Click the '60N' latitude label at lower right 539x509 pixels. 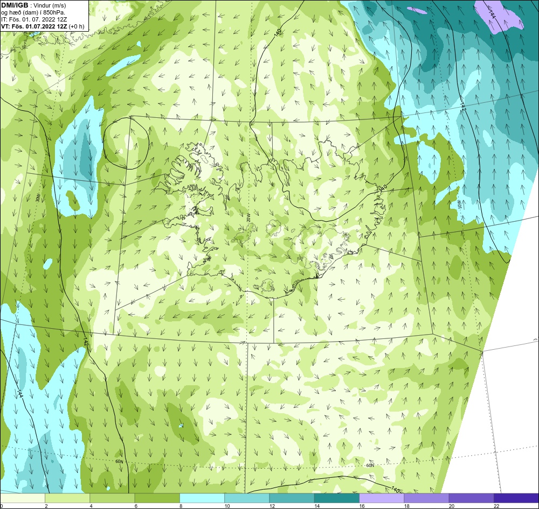click(370, 465)
